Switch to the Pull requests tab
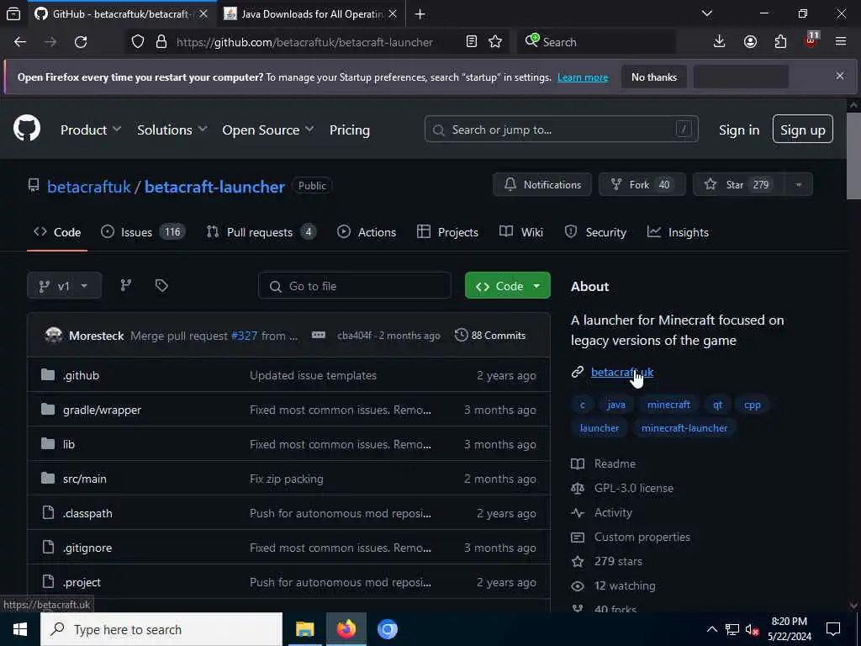861x646 pixels. point(261,232)
